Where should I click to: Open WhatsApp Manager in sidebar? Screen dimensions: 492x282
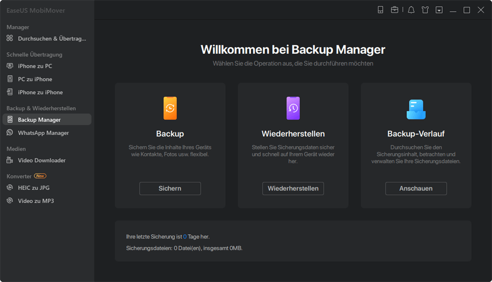pos(47,133)
